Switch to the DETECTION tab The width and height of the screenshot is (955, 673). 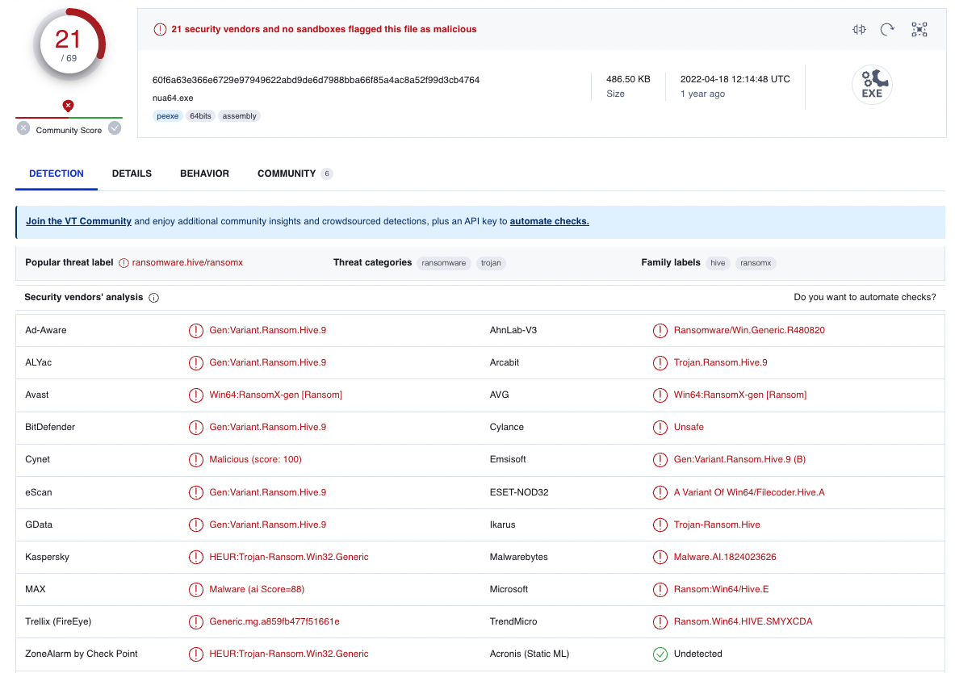point(57,173)
